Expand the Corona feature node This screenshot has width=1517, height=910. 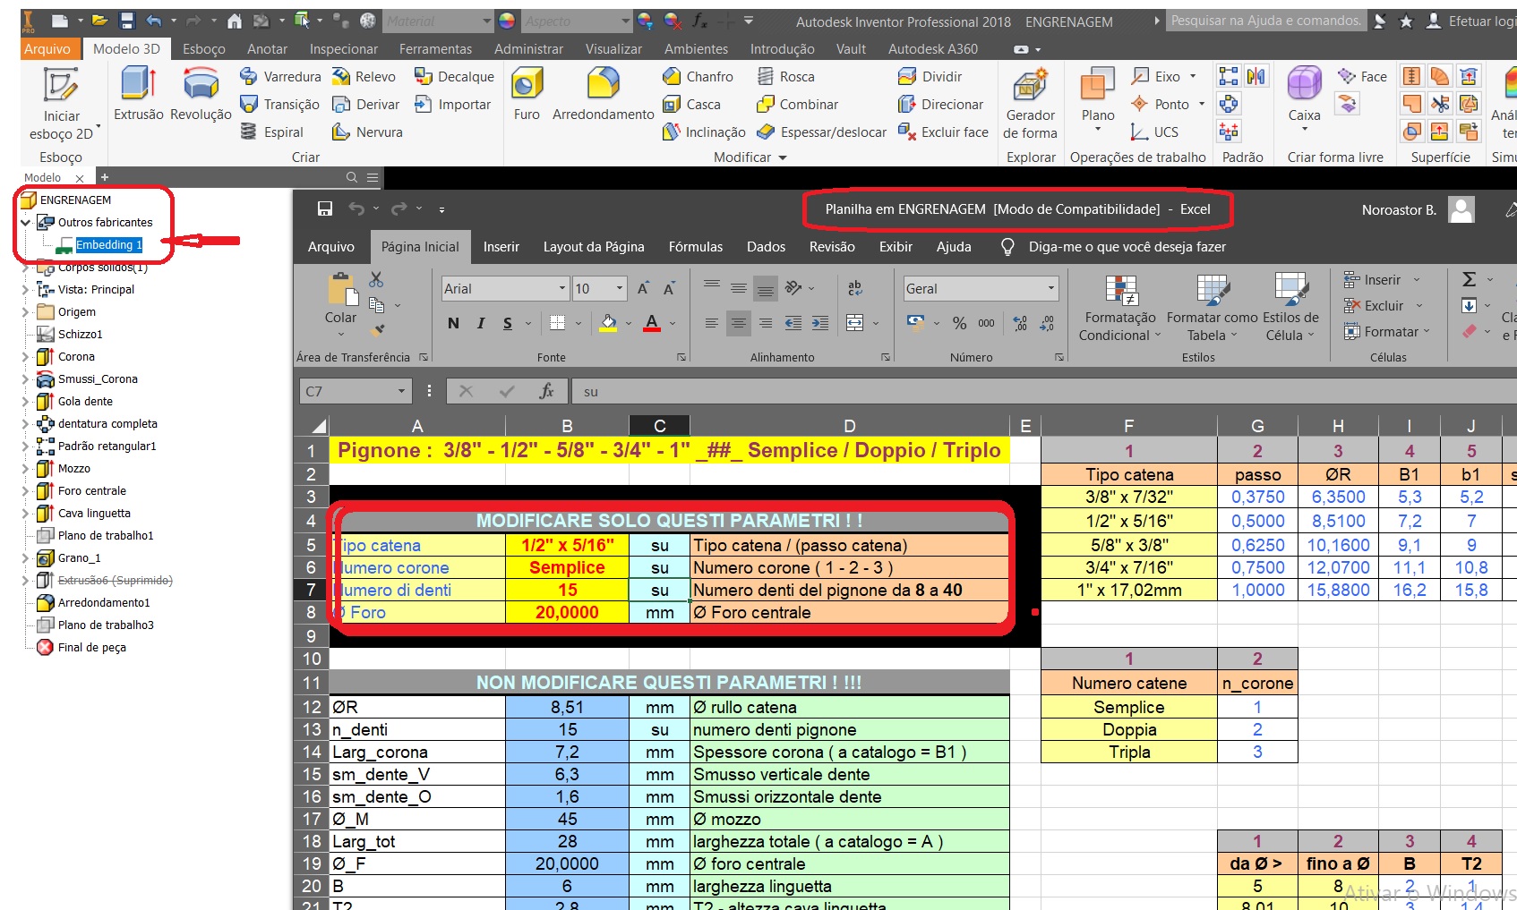[25, 357]
